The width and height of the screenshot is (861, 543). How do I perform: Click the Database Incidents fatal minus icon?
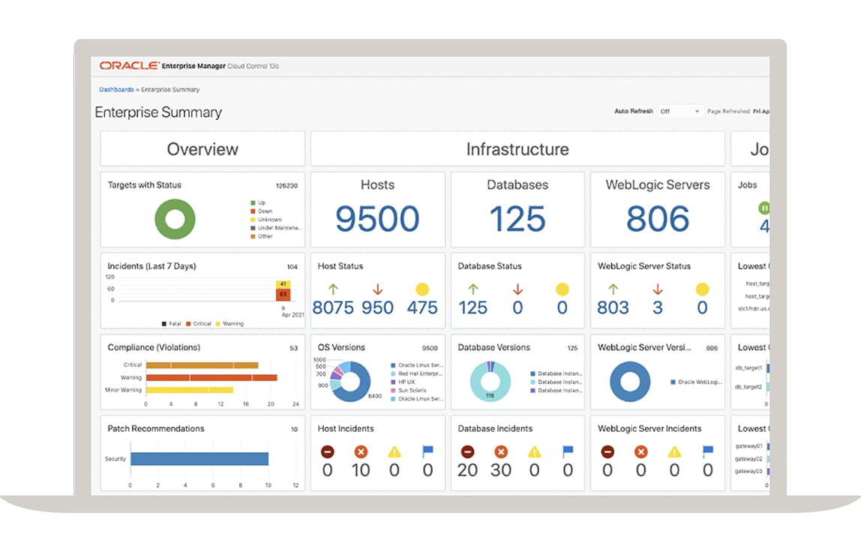click(467, 451)
